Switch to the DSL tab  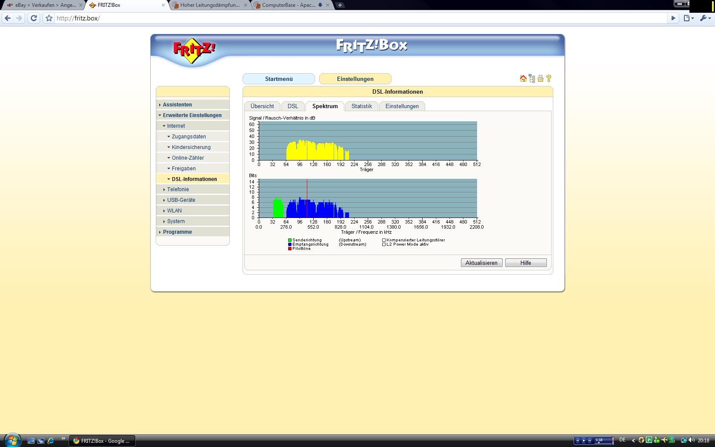point(293,106)
